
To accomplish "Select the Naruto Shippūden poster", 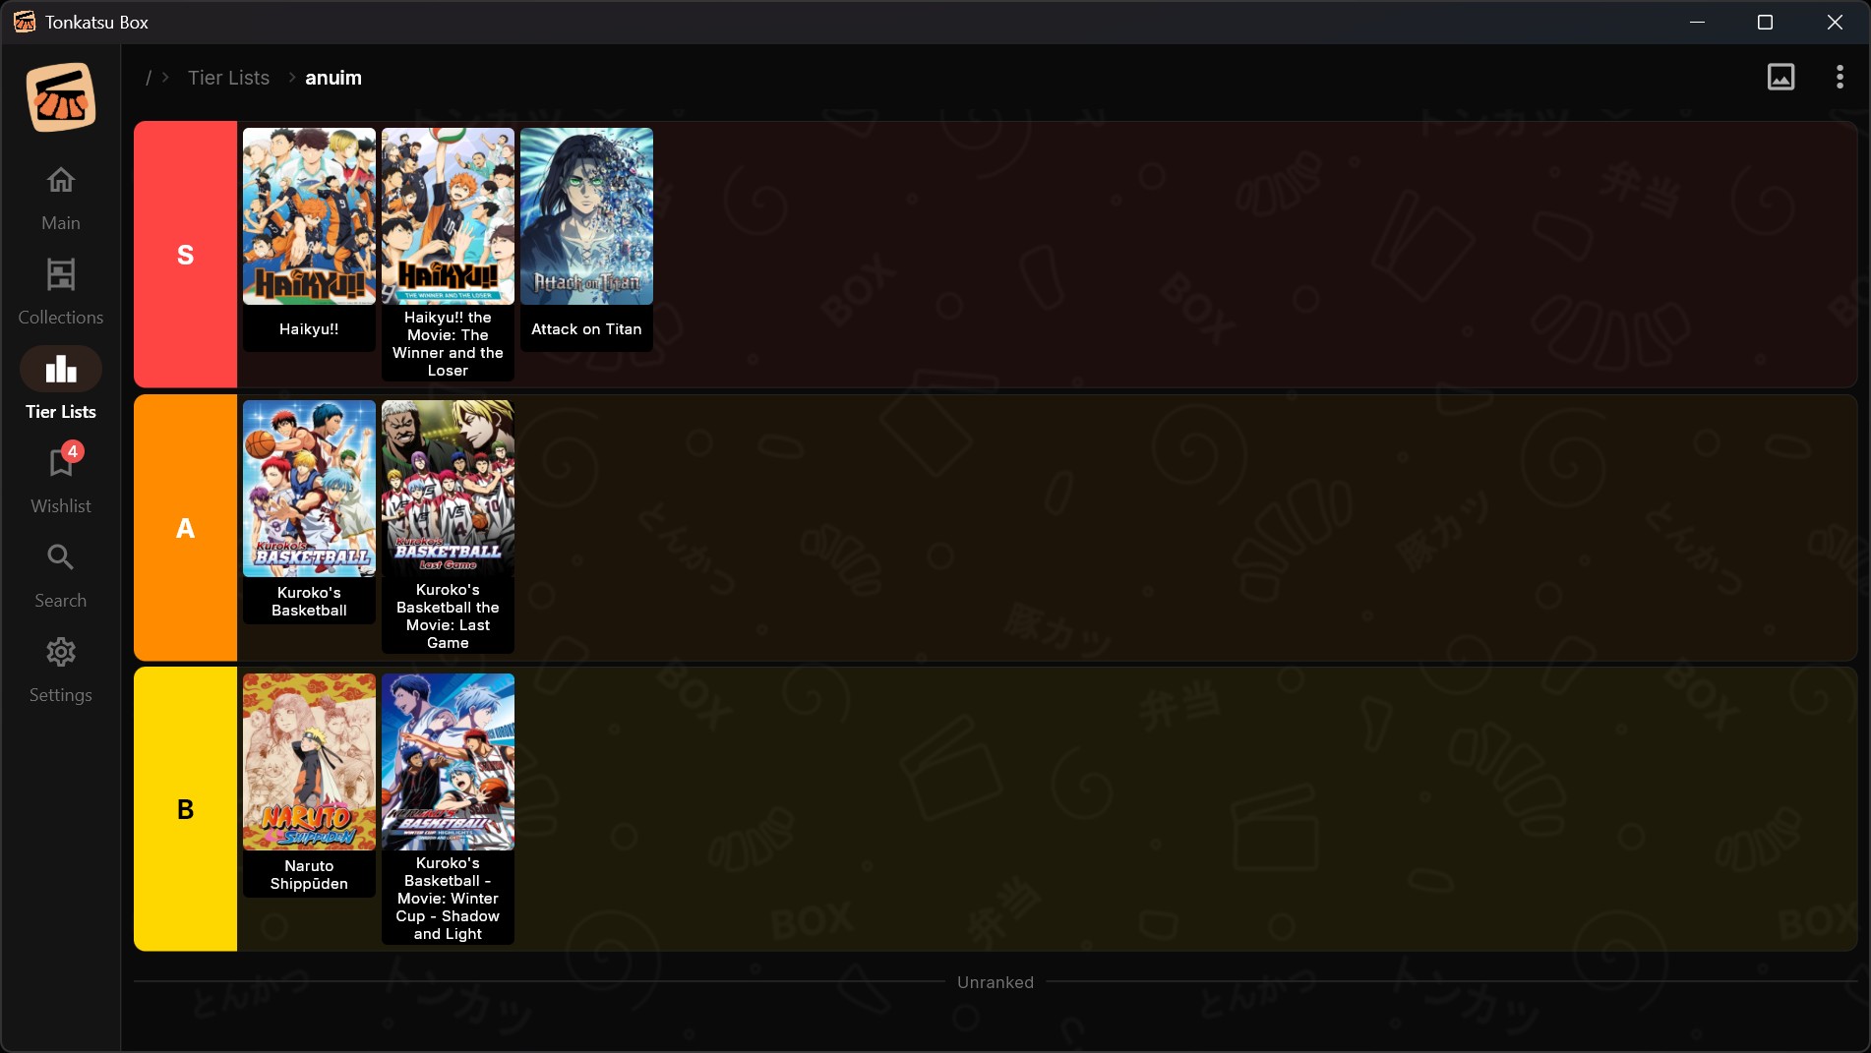I will [x=308, y=761].
